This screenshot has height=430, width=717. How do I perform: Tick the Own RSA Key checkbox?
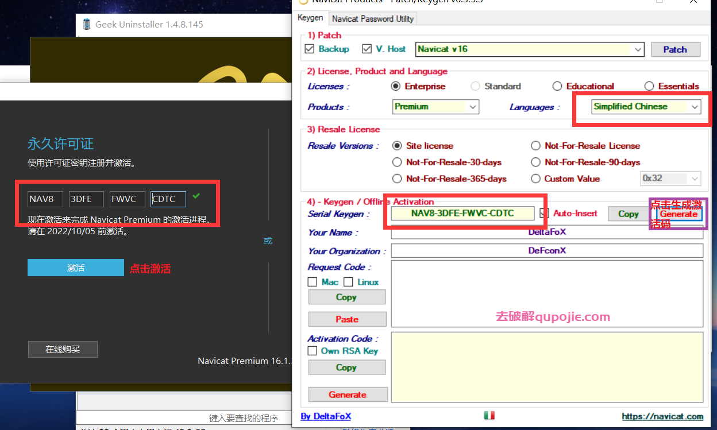(313, 351)
